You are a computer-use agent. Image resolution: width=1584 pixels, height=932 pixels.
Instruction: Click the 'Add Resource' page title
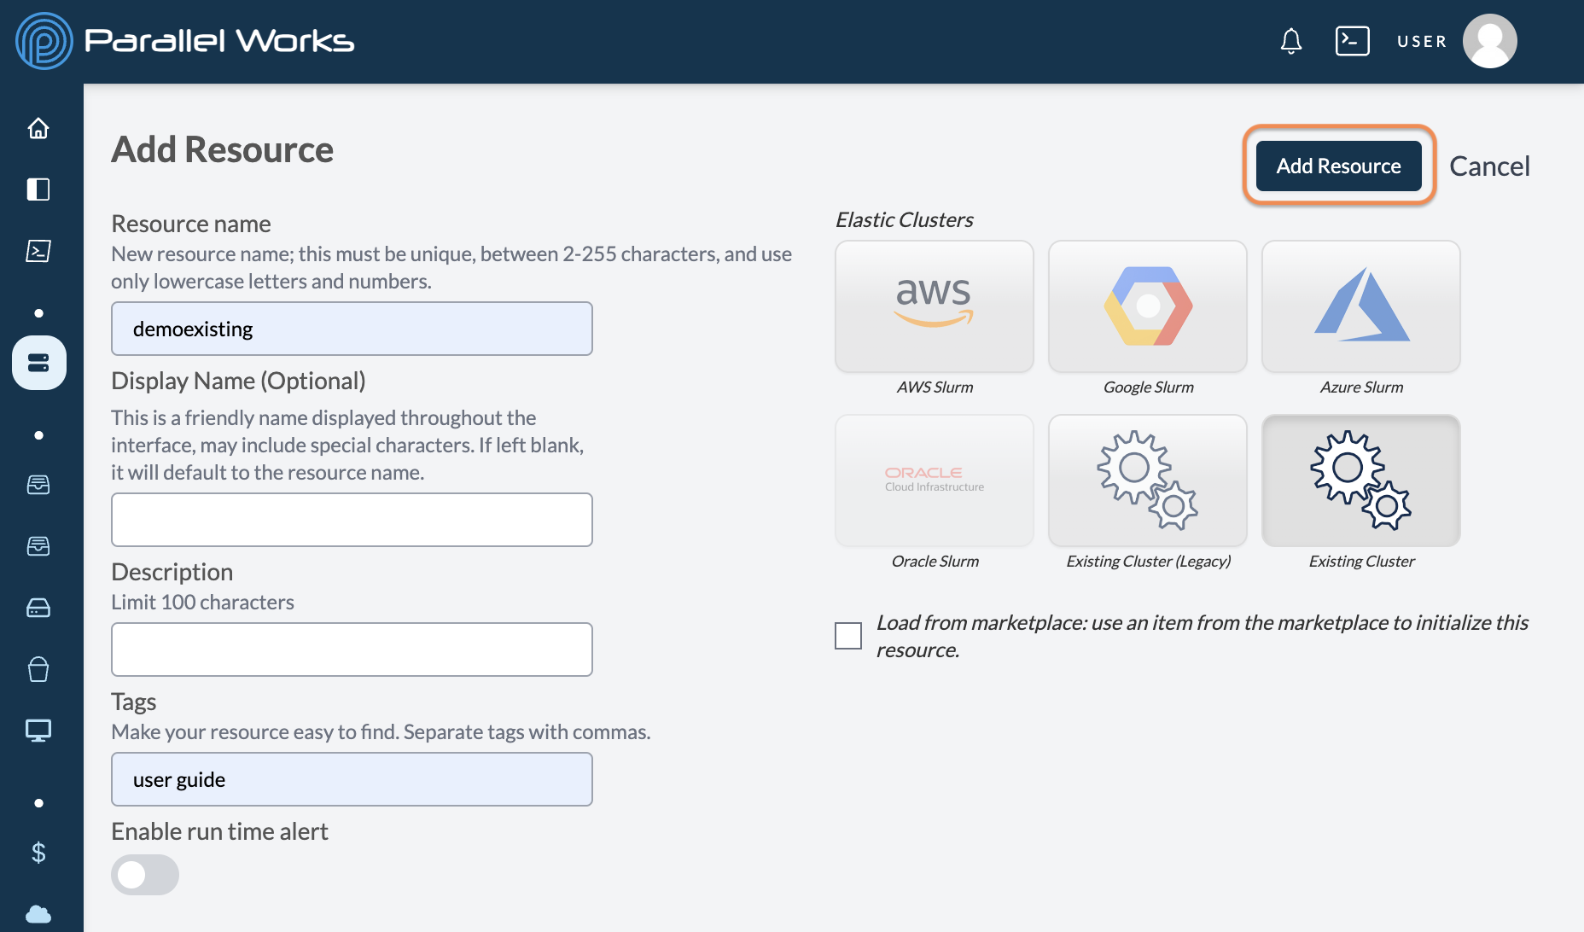point(223,149)
